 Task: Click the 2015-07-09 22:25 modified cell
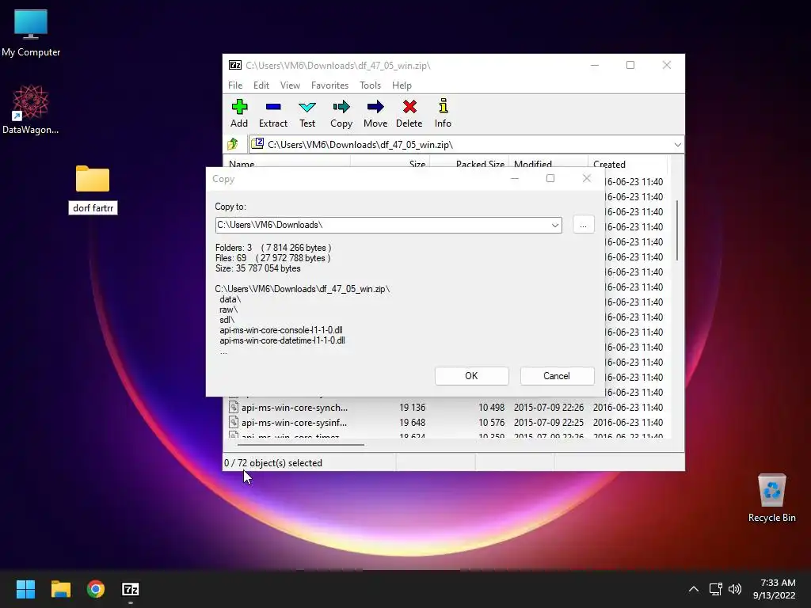coord(549,423)
